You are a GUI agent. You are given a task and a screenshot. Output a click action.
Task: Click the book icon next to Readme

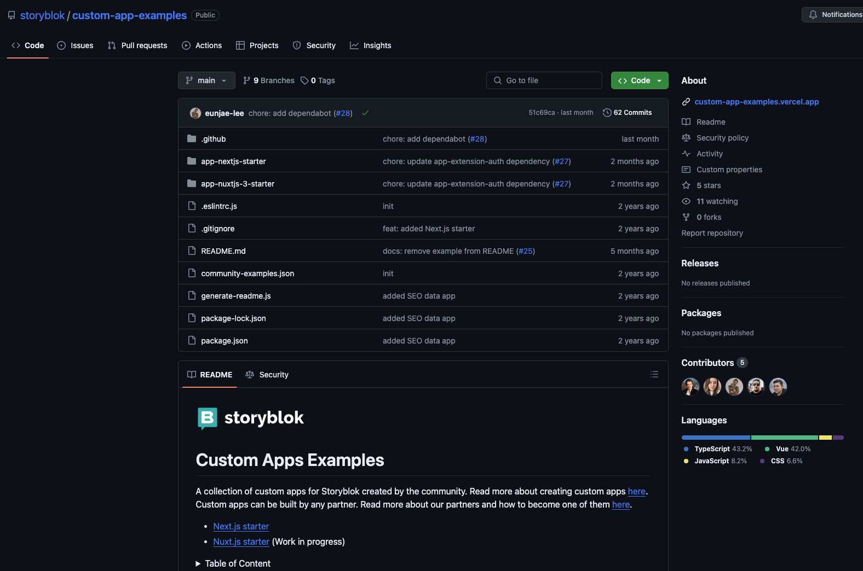coord(686,122)
